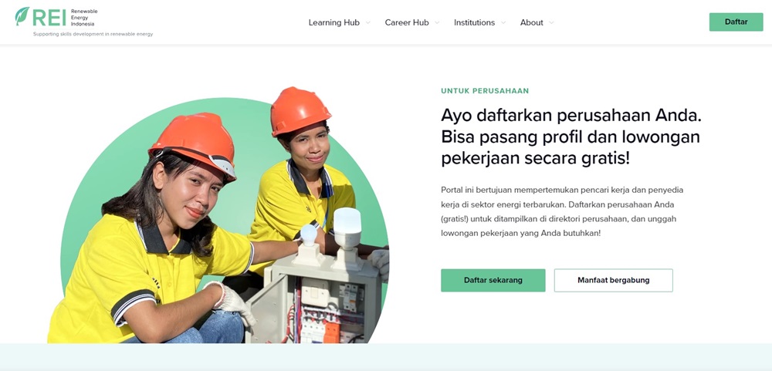This screenshot has height=371, width=772.
Task: Click the UNTUK PERUSAHAAN section label
Action: click(485, 91)
